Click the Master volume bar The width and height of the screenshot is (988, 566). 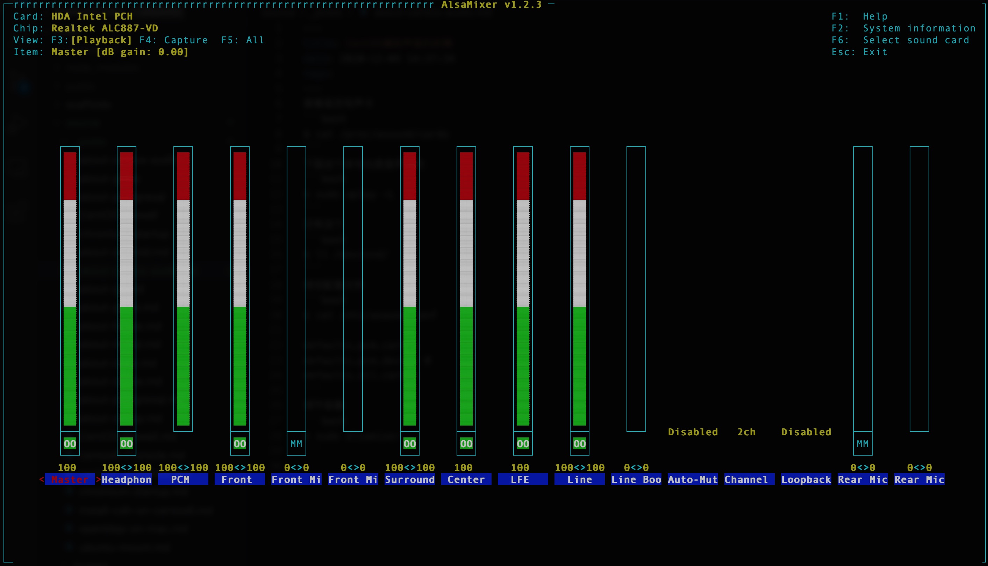pos(70,289)
